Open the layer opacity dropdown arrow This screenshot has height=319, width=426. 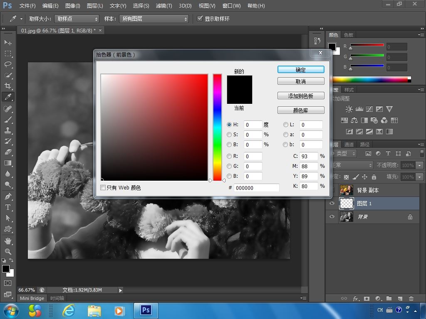point(420,165)
